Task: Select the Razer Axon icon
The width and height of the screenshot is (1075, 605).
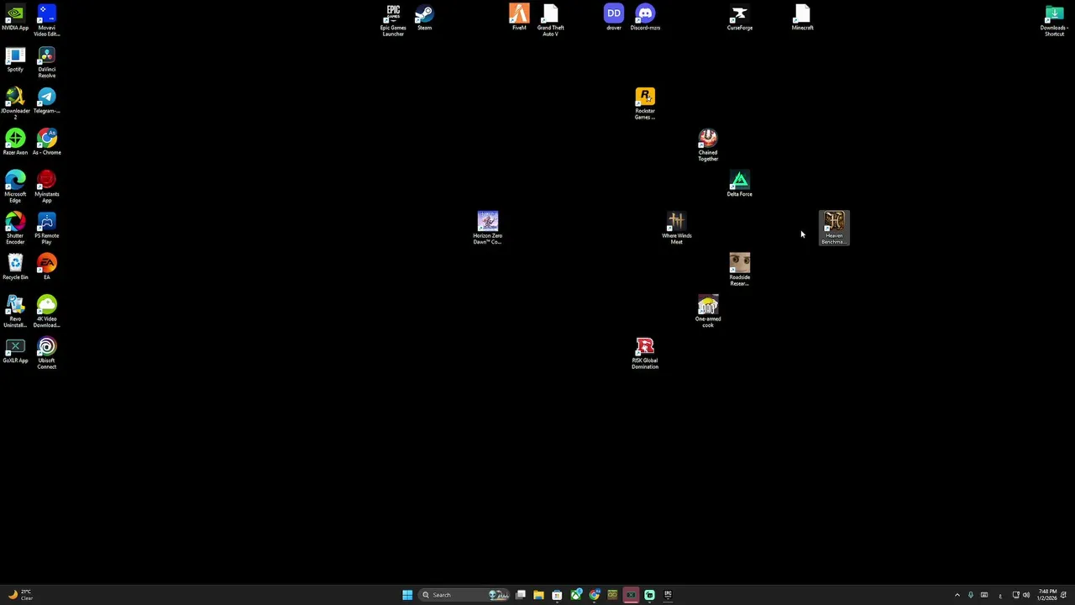Action: pyautogui.click(x=15, y=142)
